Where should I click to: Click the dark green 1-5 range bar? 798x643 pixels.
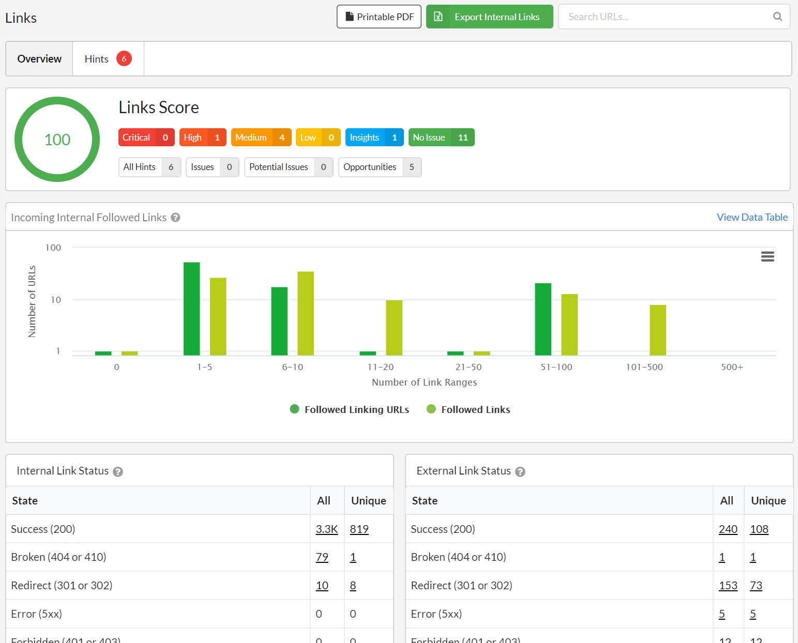[191, 309]
